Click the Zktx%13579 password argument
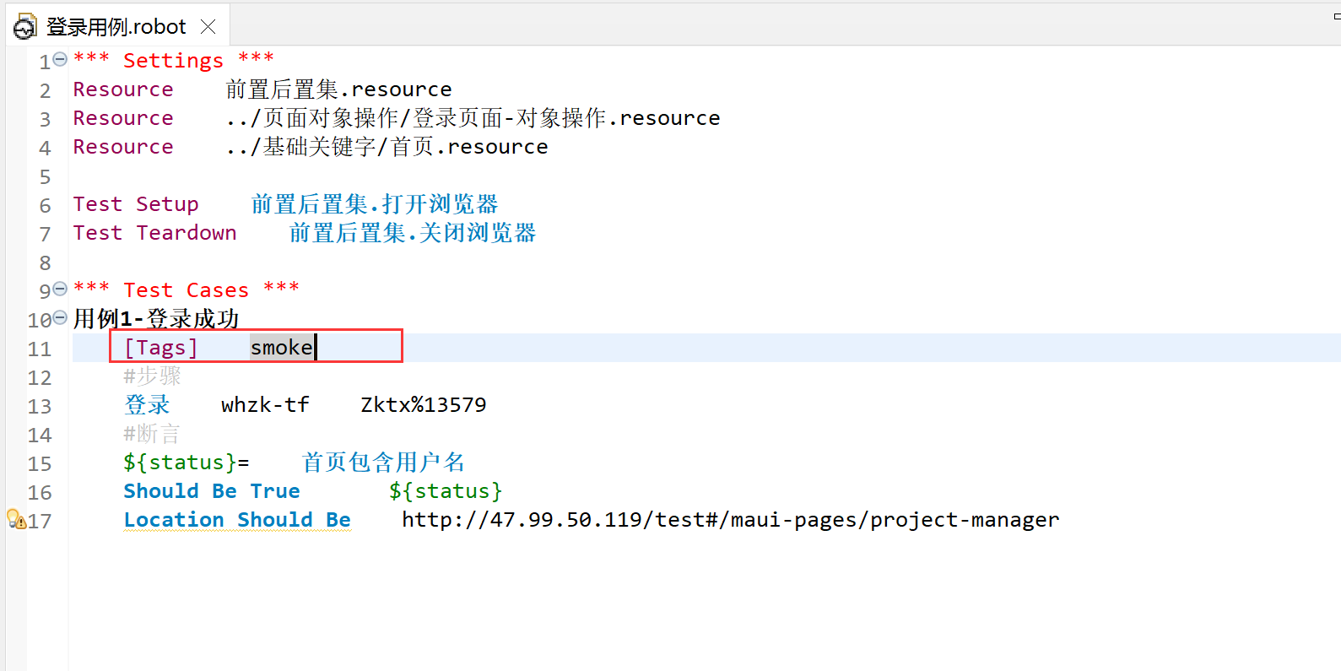The image size is (1341, 671). click(424, 405)
